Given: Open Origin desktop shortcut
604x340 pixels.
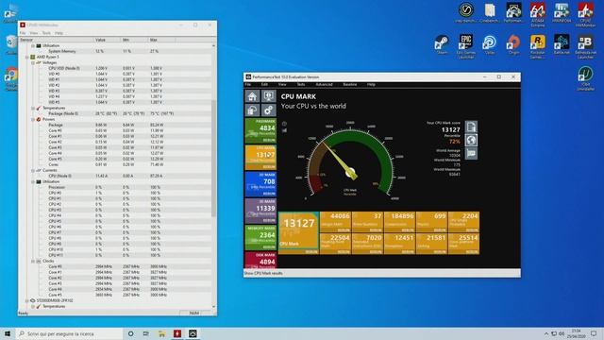Looking at the screenshot, I should [513, 44].
